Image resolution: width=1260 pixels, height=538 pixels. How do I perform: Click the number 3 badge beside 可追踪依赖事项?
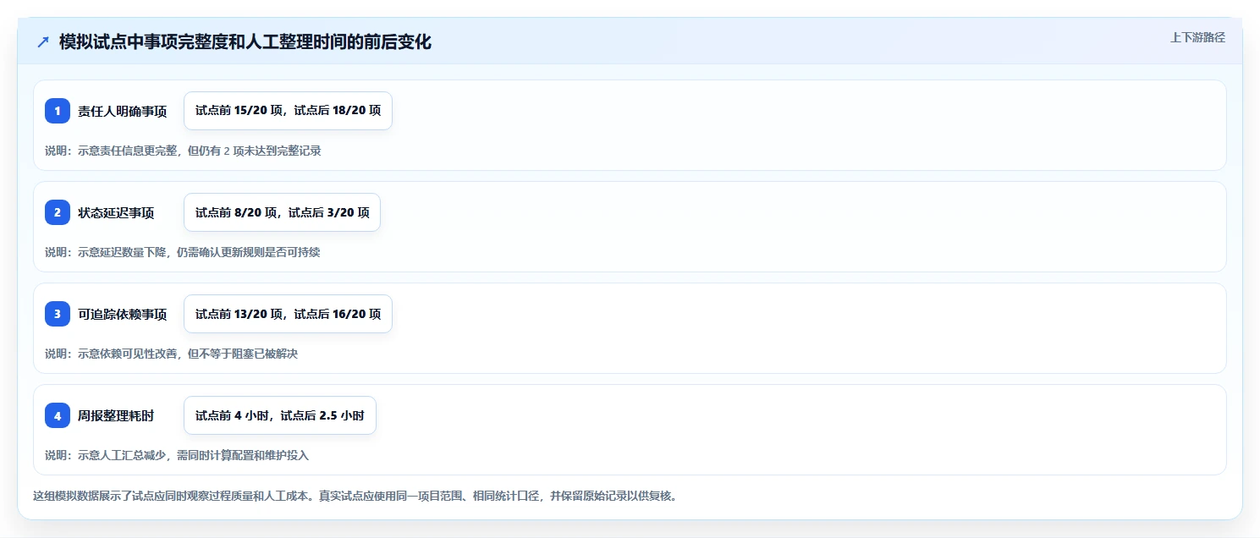click(x=58, y=314)
